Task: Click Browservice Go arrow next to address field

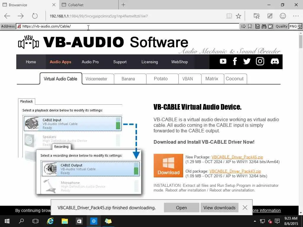Action: tap(243, 26)
